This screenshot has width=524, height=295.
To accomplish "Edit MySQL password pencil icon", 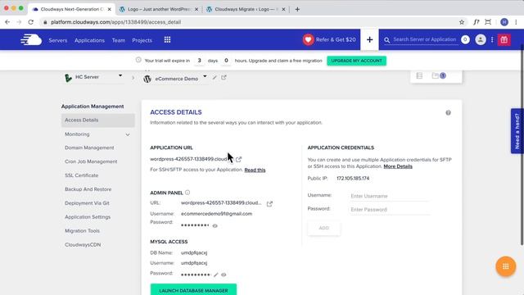I will point(216,275).
